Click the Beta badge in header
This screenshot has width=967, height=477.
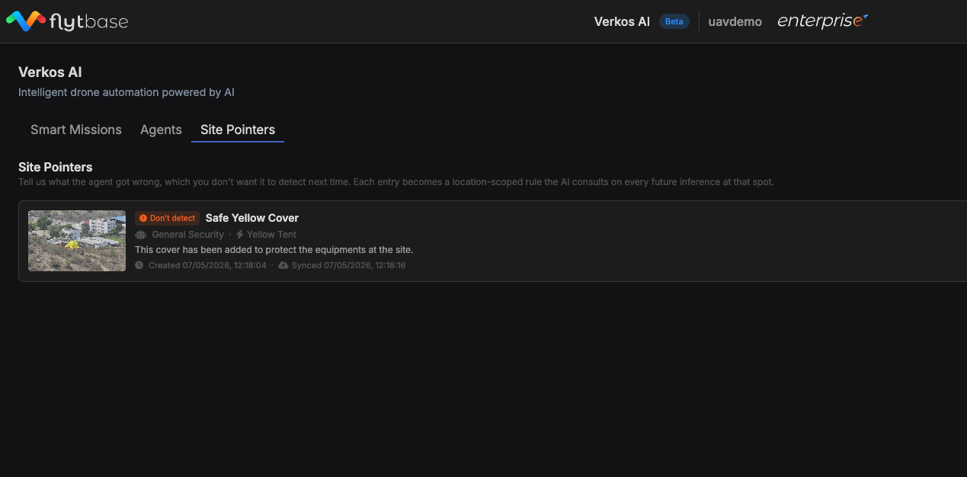674,21
